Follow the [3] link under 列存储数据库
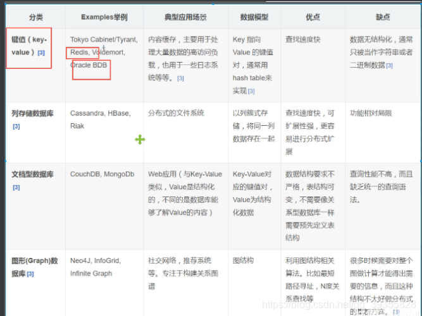The image size is (422, 316). point(16,126)
